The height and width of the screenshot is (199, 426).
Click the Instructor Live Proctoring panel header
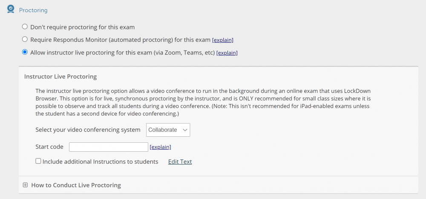tap(60, 77)
